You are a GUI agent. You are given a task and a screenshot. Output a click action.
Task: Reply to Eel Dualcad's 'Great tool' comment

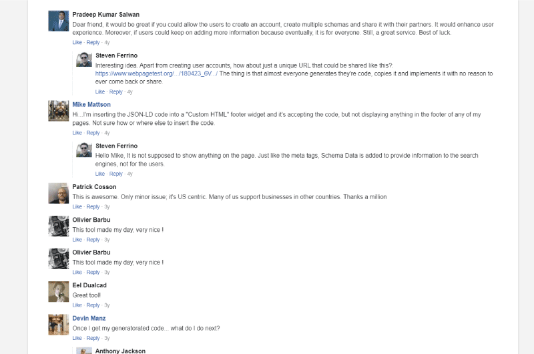pos(93,305)
